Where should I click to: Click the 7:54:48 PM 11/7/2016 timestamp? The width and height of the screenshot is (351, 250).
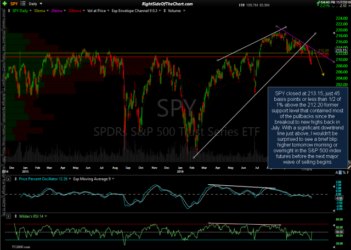pos(335,2)
